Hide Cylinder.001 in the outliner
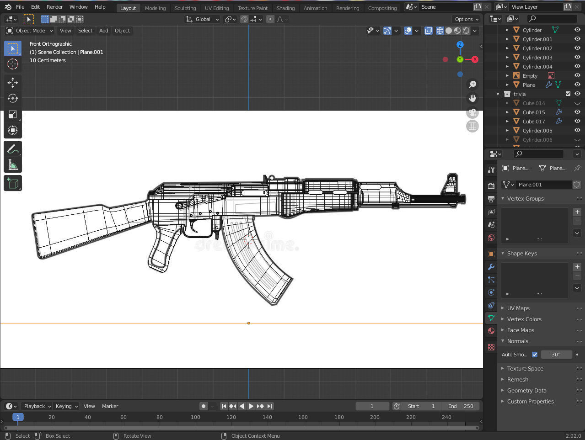This screenshot has height=440, width=585. 577,39
